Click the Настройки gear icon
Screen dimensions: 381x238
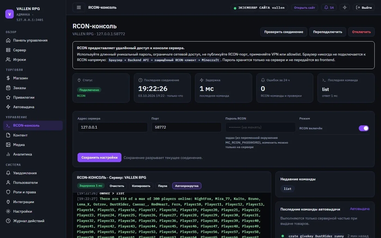click(8, 211)
